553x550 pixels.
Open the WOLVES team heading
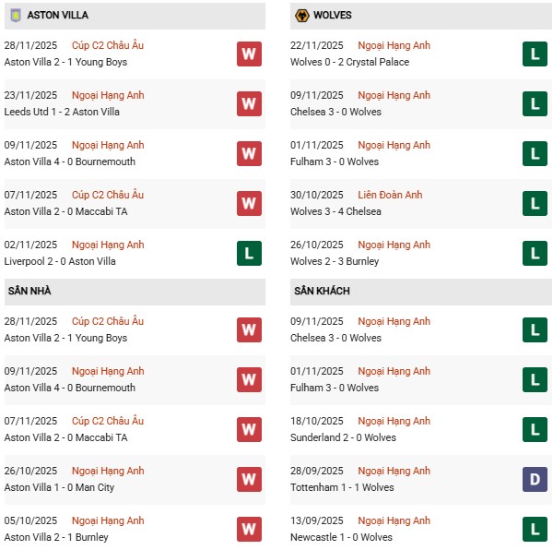[x=333, y=16]
